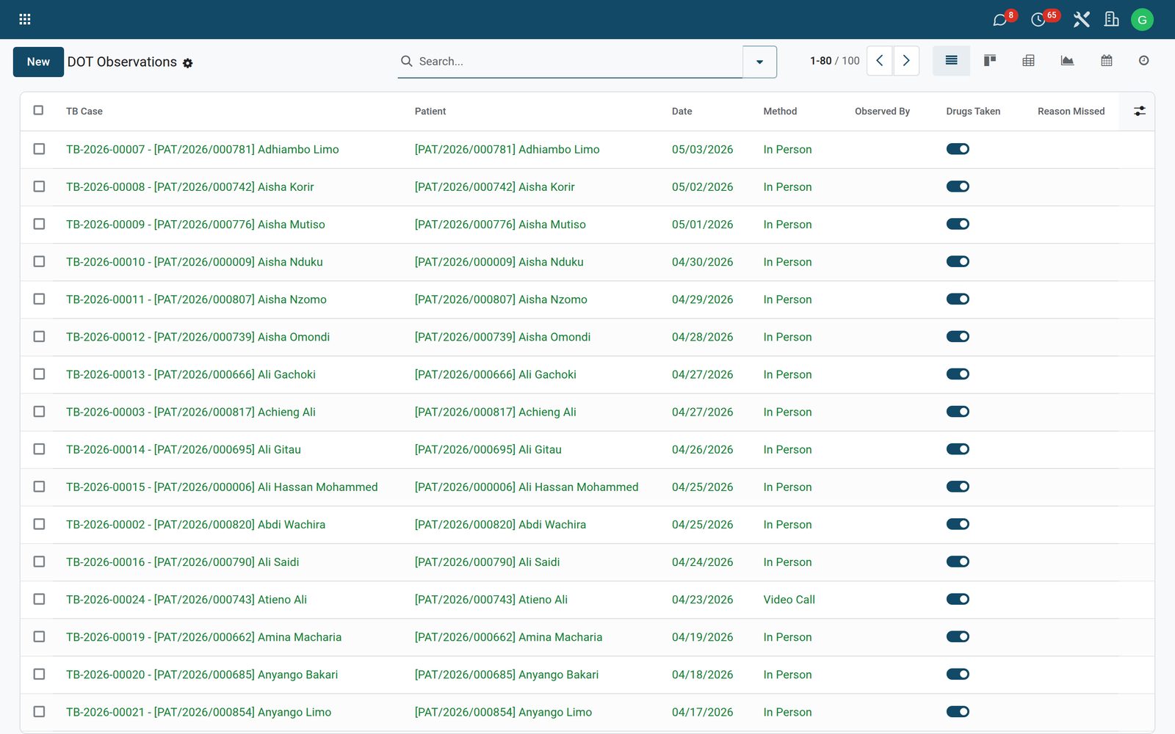Switch to the Calendar view
Viewport: 1175px width, 734px height.
pyautogui.click(x=1107, y=61)
